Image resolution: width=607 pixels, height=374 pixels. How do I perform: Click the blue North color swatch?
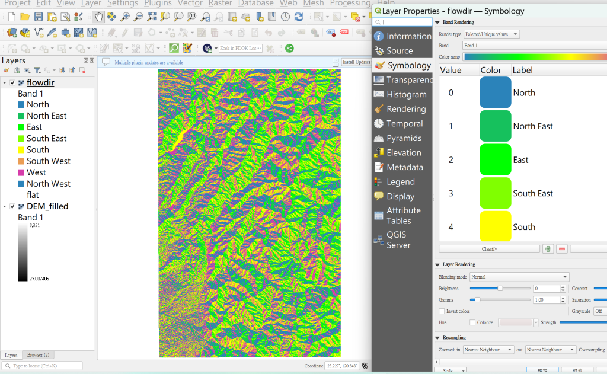495,92
